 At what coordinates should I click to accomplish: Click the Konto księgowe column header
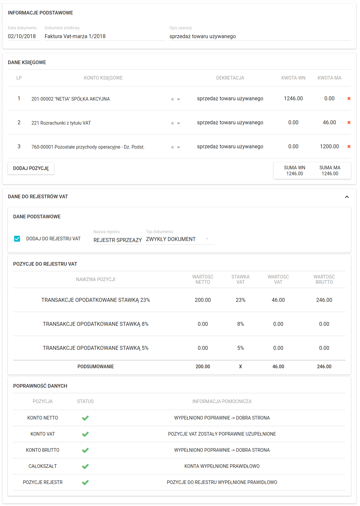[103, 78]
